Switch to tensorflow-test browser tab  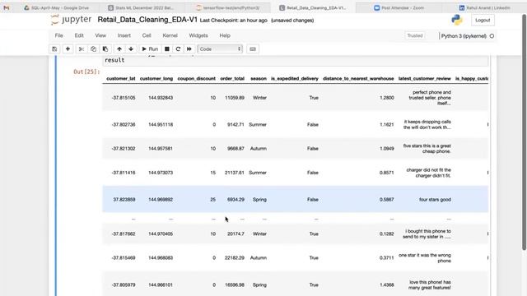click(229, 7)
